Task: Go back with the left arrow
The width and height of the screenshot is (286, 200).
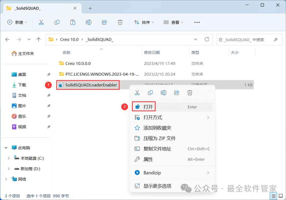Action: tap(7, 39)
